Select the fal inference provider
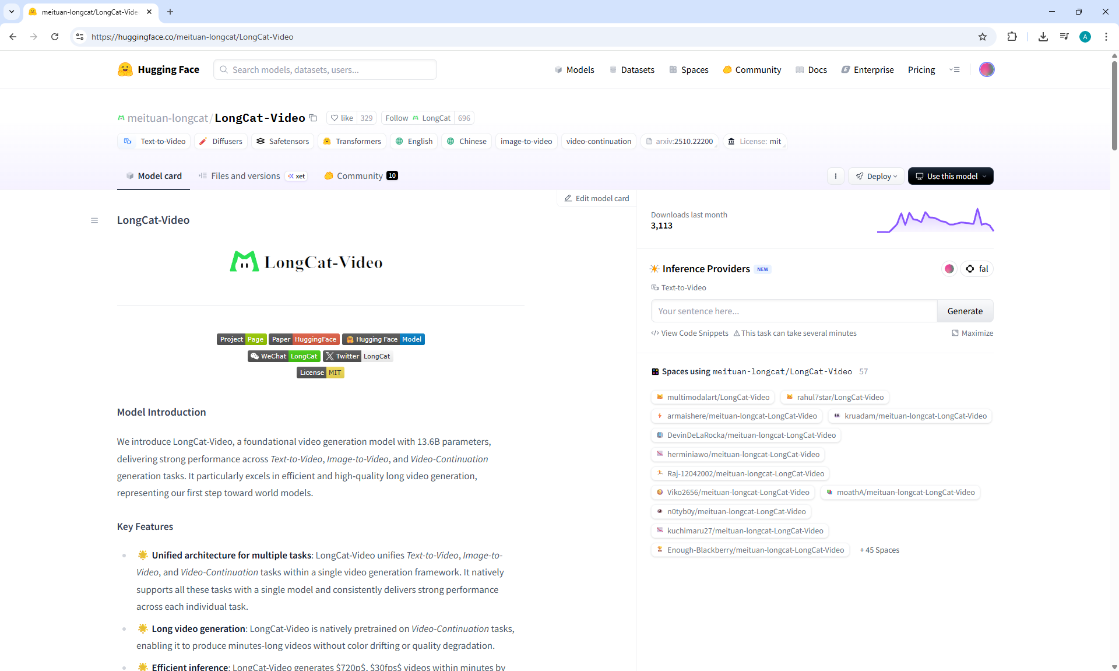 point(977,269)
